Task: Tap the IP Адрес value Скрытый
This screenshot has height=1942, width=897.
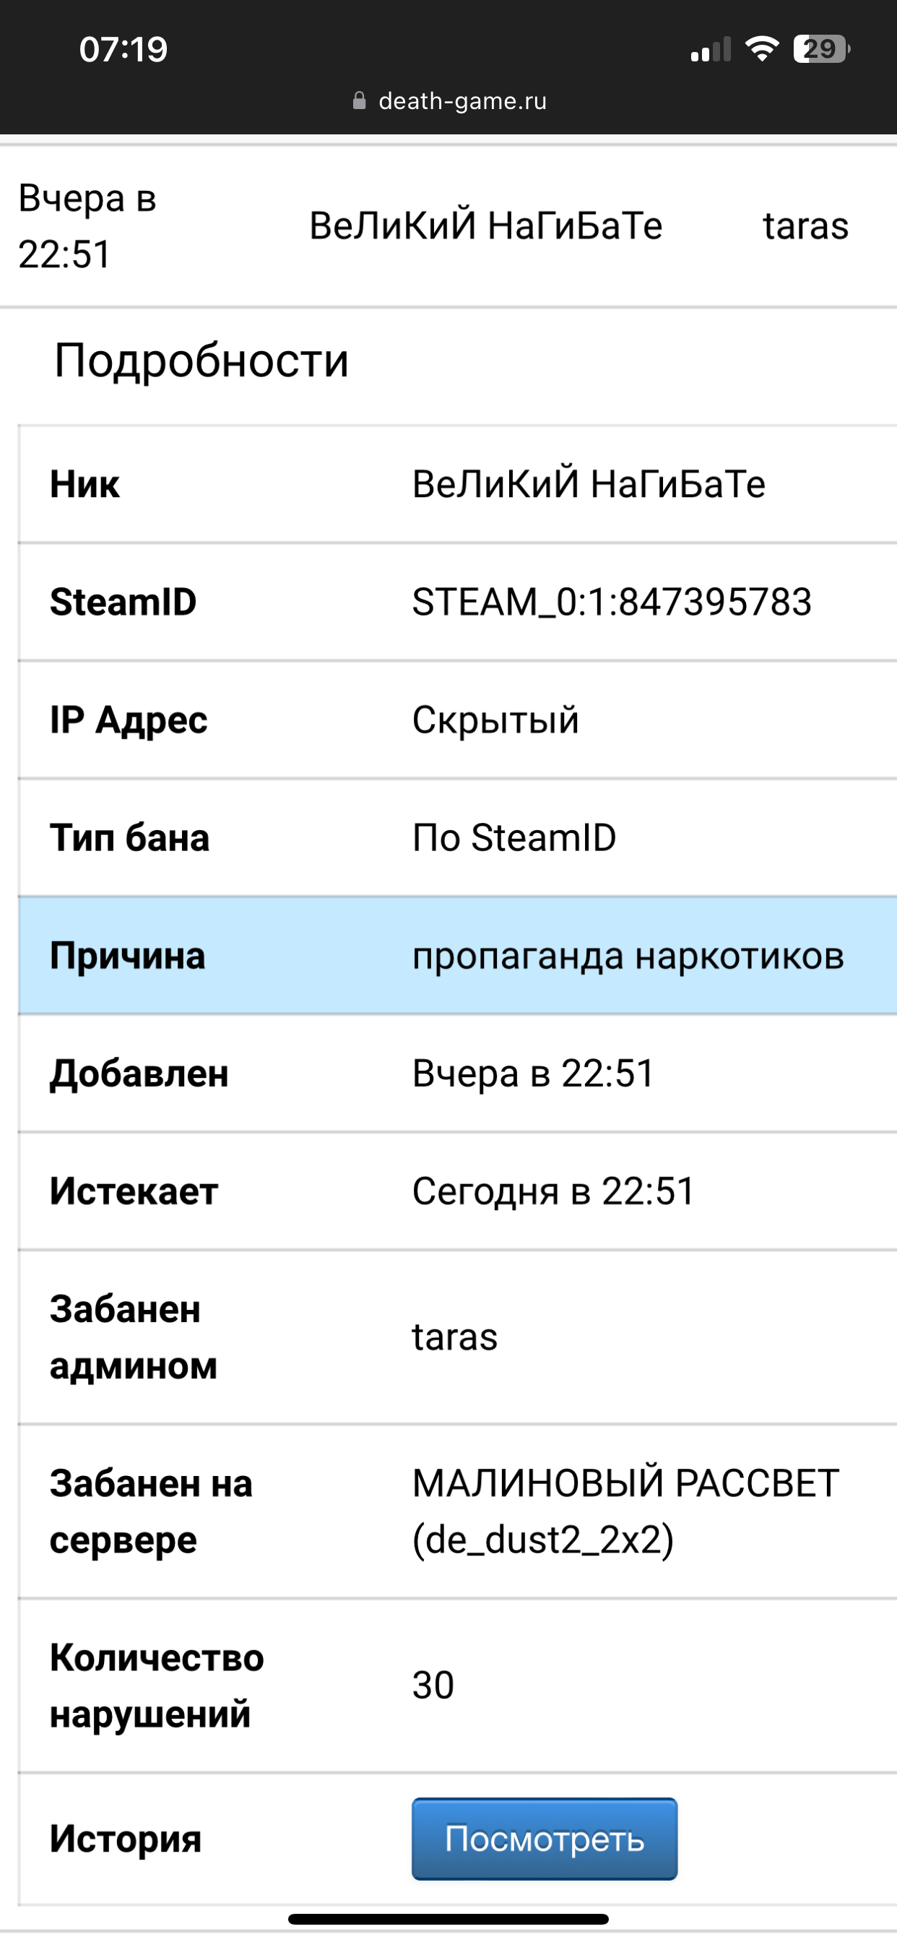Action: [x=495, y=719]
